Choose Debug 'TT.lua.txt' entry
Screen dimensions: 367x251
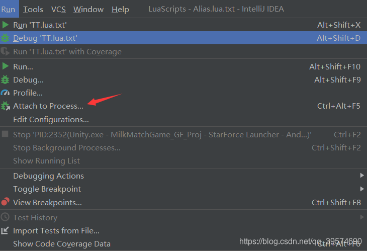183,38
